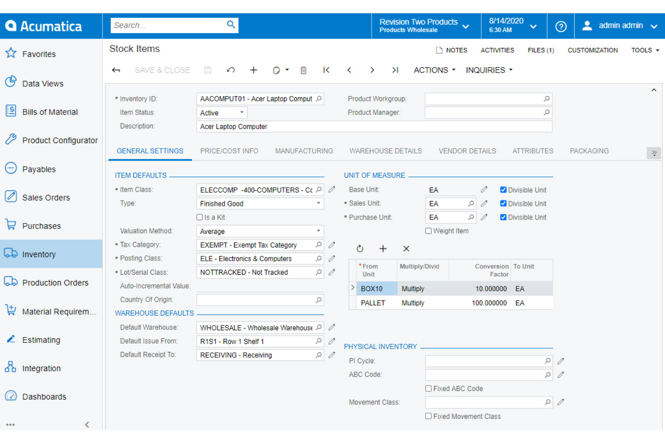
Task: Click the Save icon in the toolbar
Action: coord(208,70)
